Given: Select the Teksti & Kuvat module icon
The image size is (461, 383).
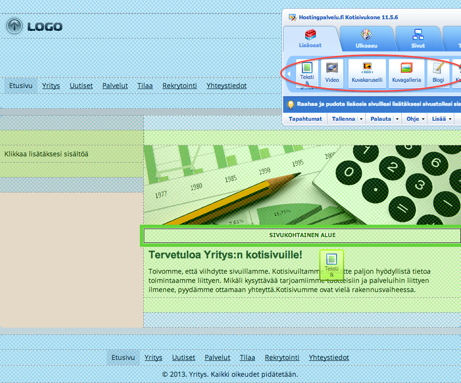Looking at the screenshot, I should tap(307, 74).
